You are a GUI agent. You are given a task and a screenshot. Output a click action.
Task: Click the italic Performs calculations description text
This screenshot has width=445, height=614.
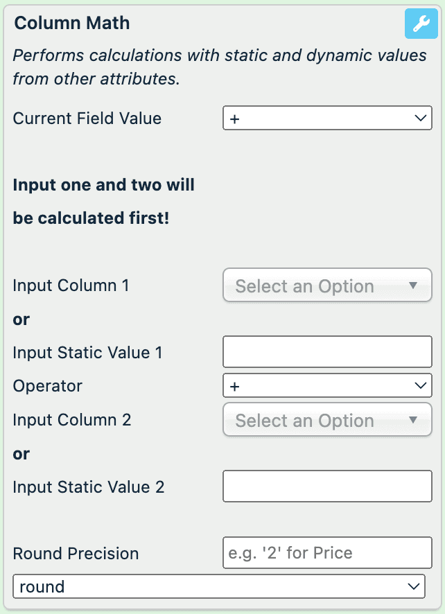click(220, 67)
